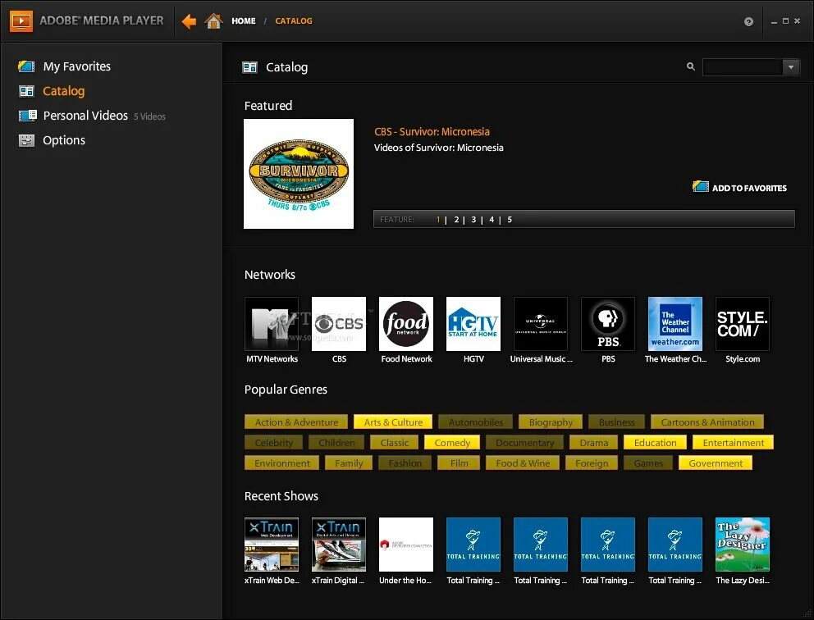Select the Family genre tag
Image resolution: width=814 pixels, height=620 pixels.
349,463
